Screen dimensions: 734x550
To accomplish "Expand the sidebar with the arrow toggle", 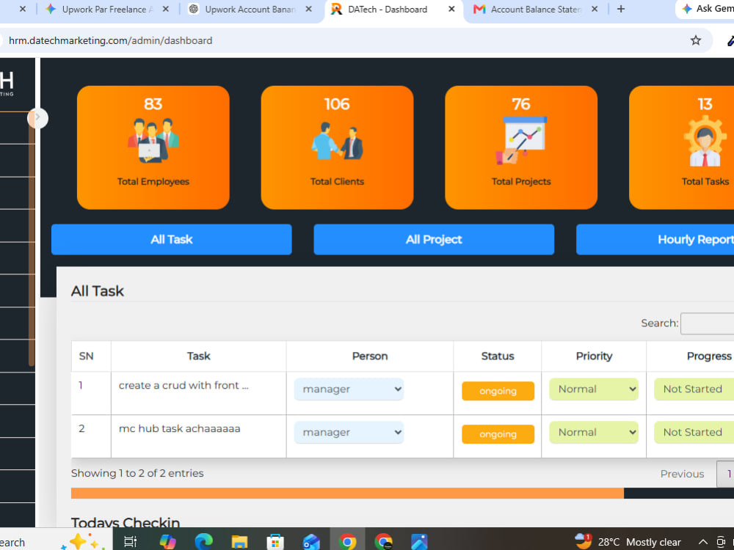I will tap(38, 117).
